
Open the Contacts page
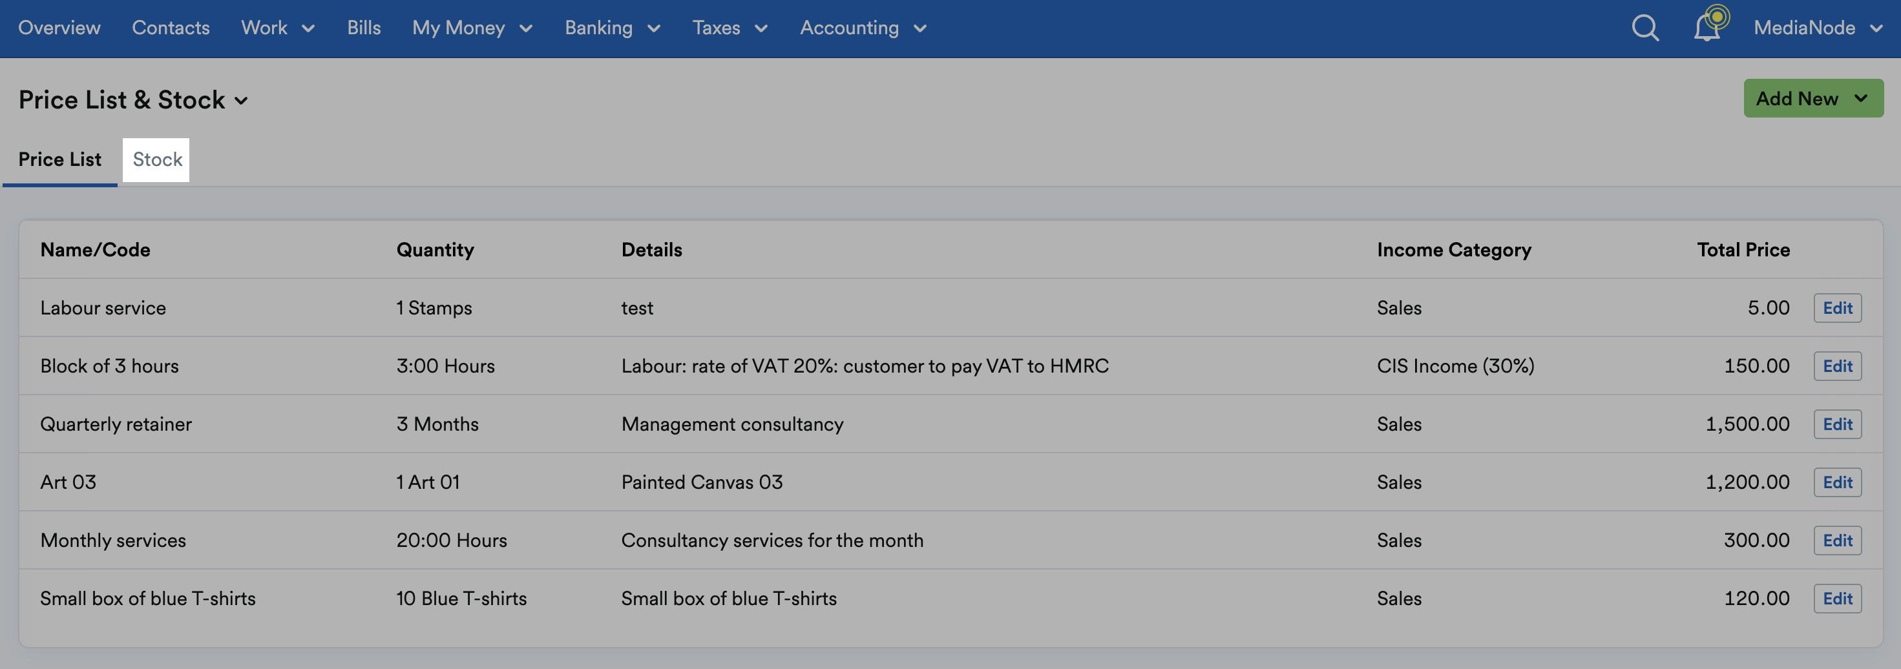point(171,28)
